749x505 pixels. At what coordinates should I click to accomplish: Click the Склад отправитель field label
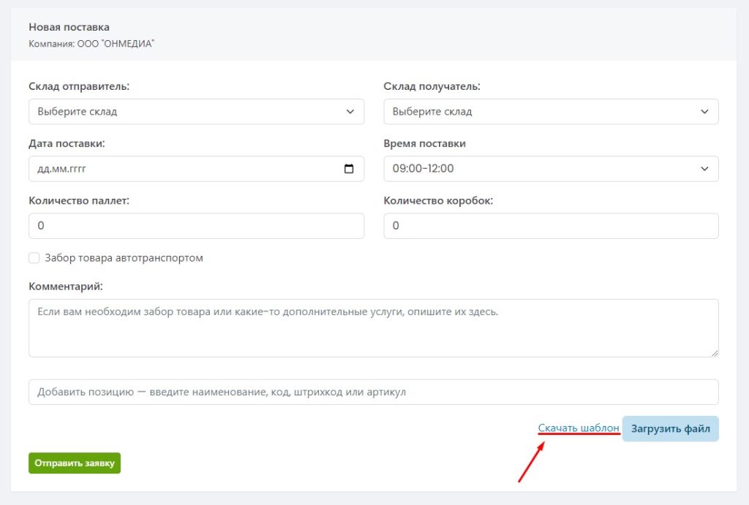(79, 86)
